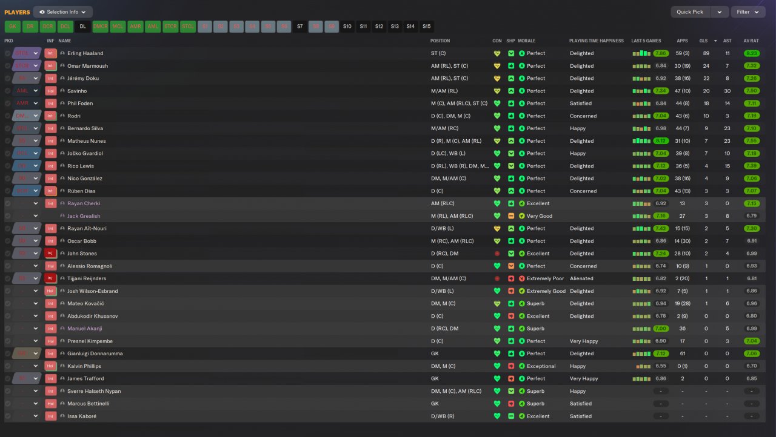
Task: Open Sverre Halseth Nypan's player profile
Action: pos(94,392)
